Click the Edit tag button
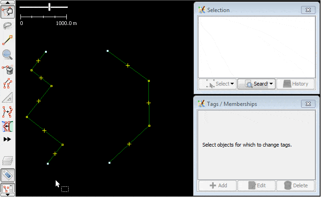 pyautogui.click(x=257, y=185)
